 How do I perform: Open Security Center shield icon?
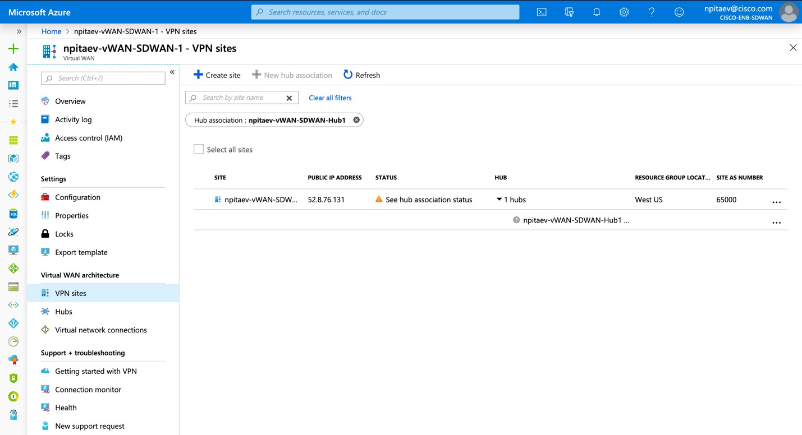tap(13, 378)
